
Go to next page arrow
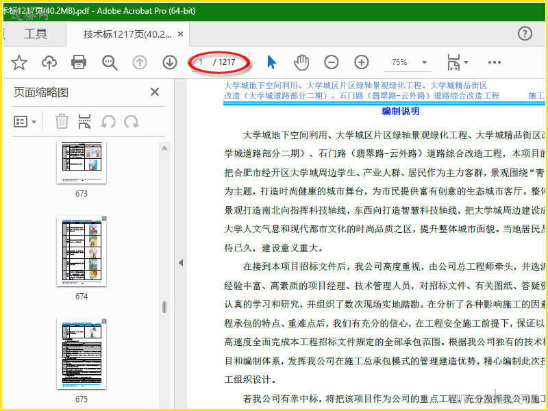tap(169, 62)
